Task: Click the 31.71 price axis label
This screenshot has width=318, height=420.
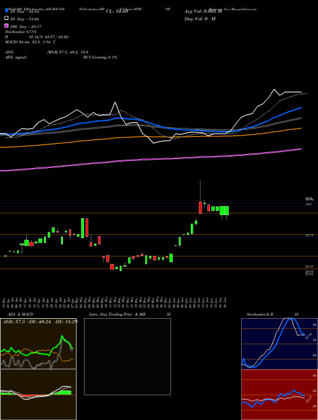Action: click(310, 235)
